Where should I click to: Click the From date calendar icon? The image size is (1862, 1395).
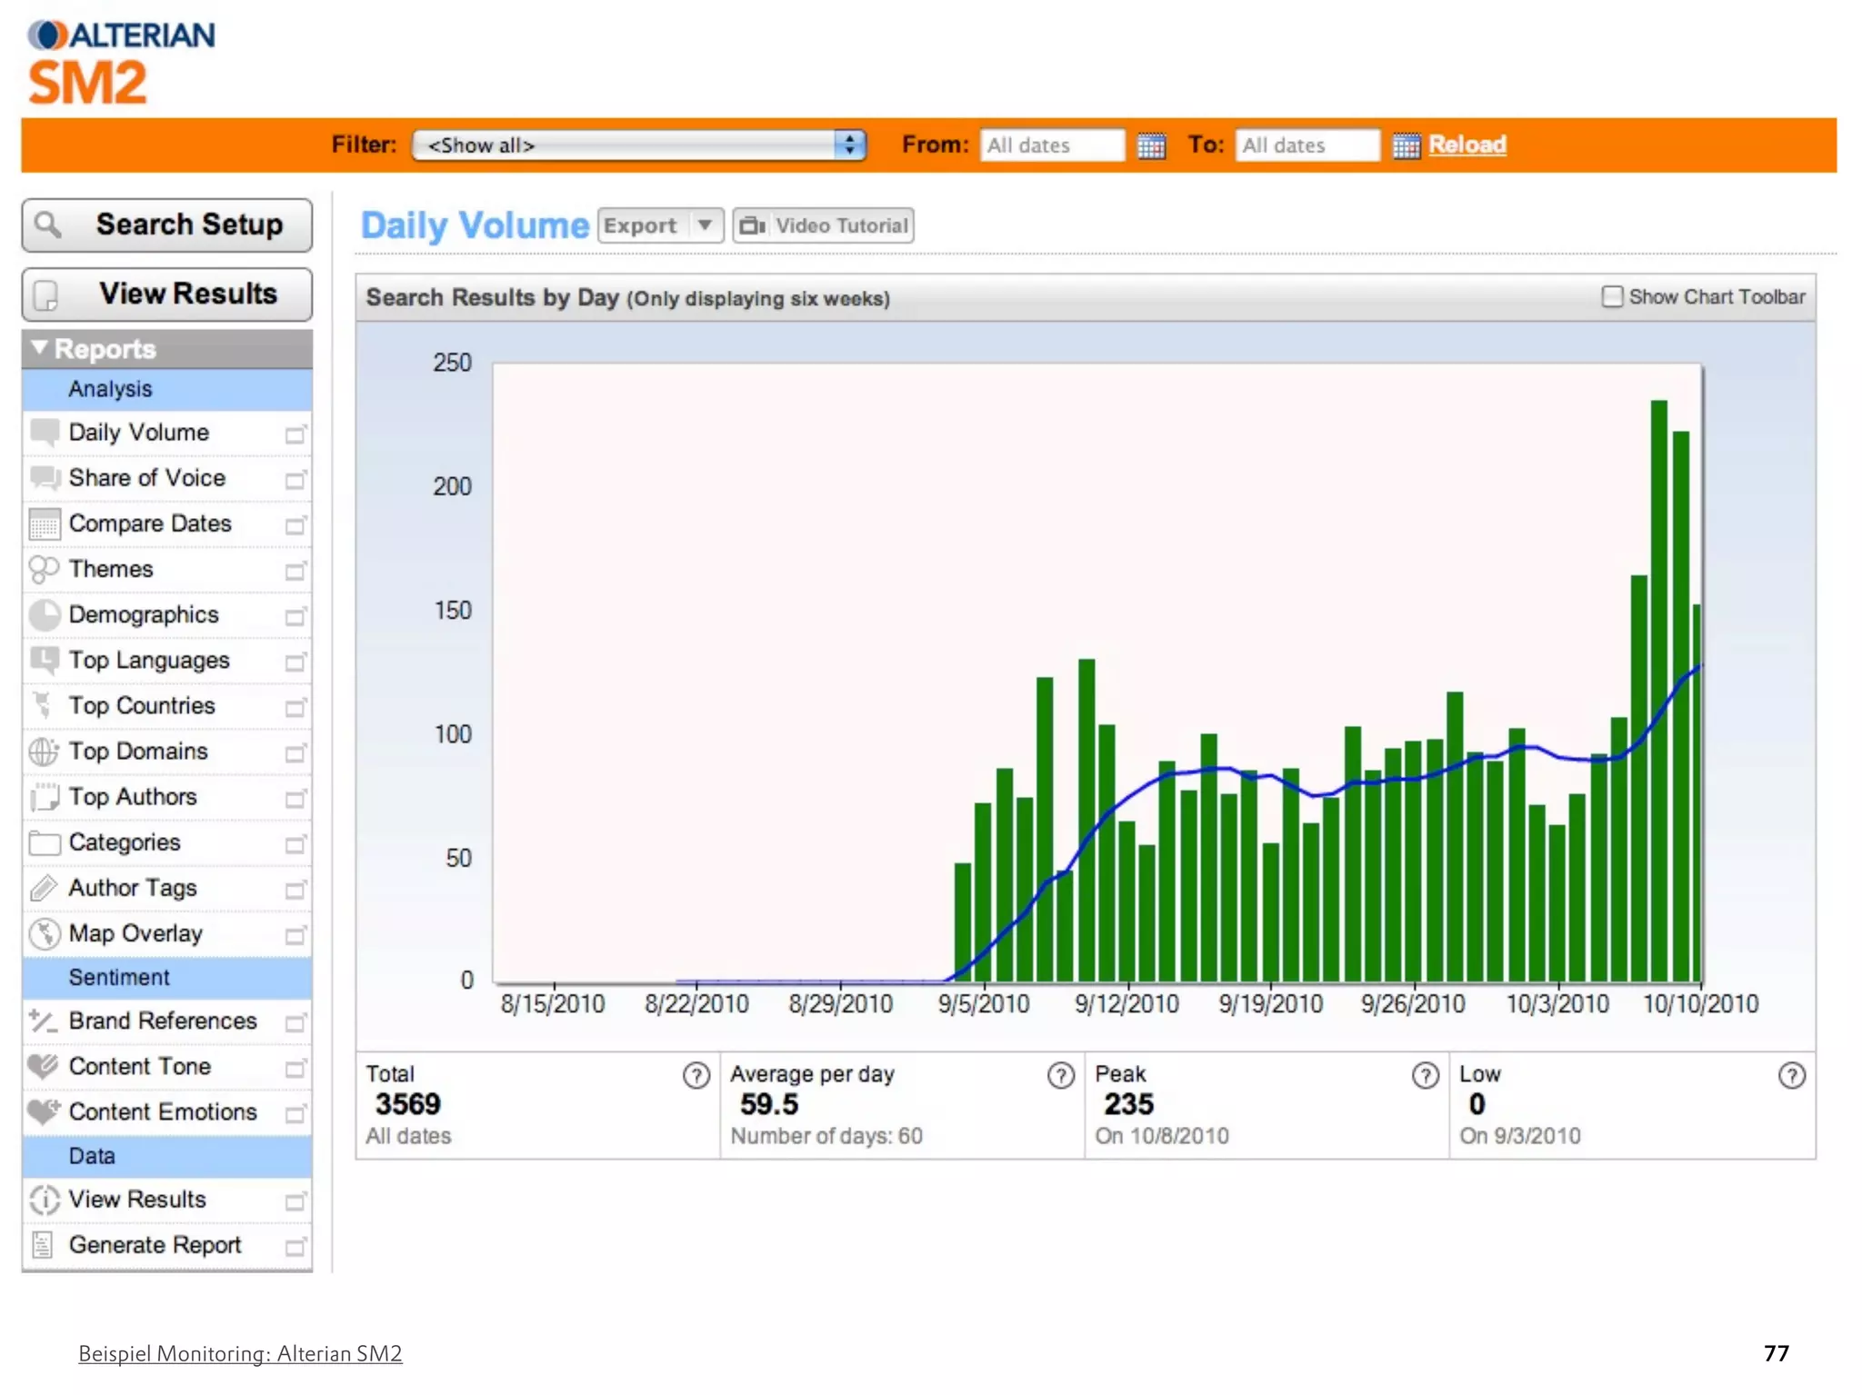(x=1151, y=145)
